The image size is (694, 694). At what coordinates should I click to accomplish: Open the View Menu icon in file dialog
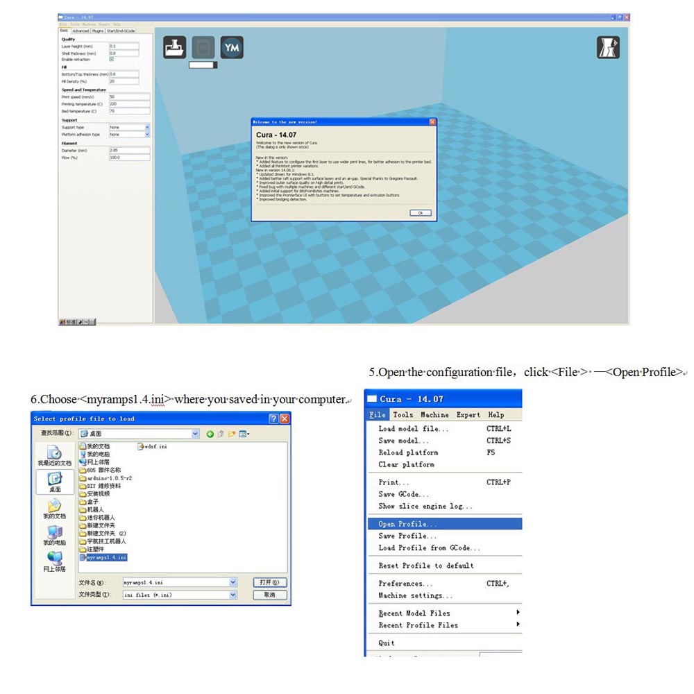[x=244, y=434]
